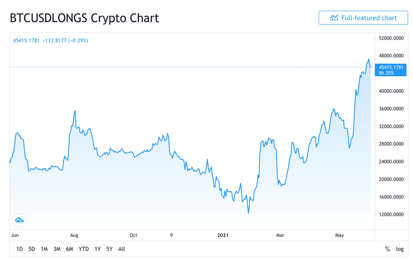
Task: Switch to 3M time range
Action: (x=57, y=249)
